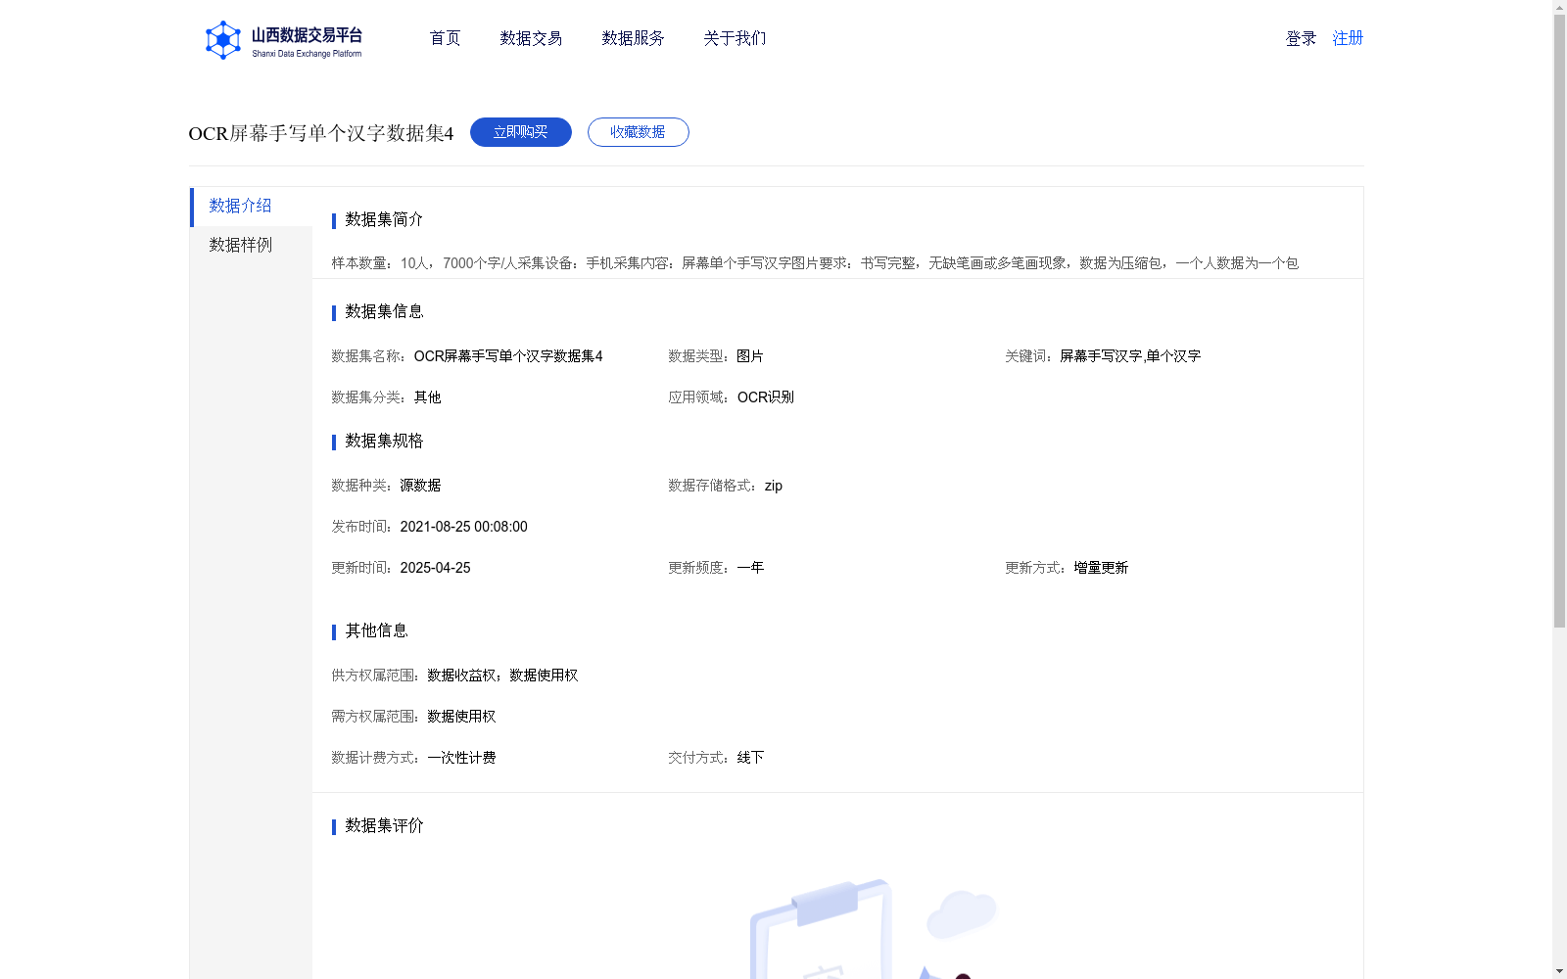Image resolution: width=1567 pixels, height=979 pixels.
Task: Click the description text starting 样本数量
Action: 815,263
